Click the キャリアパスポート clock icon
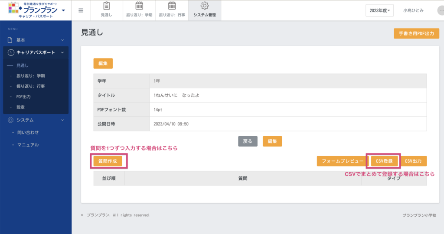The width and height of the screenshot is (444, 234). pos(11,53)
